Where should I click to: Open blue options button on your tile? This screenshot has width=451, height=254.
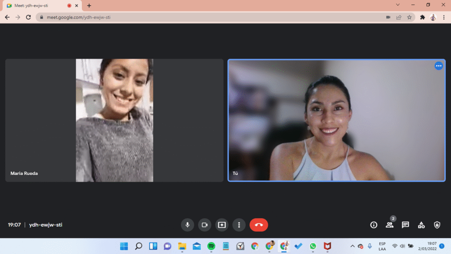[x=438, y=66]
